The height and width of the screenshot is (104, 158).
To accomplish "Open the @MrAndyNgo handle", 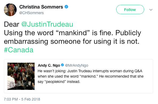I will click(x=76, y=65).
